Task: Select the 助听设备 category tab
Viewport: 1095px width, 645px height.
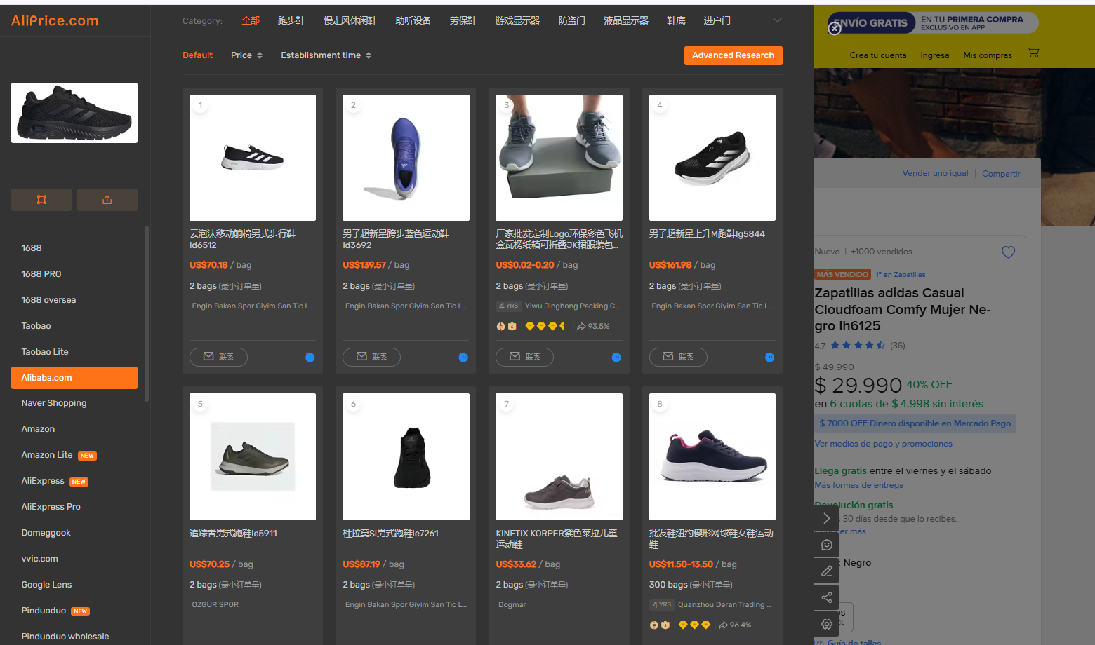Action: click(x=413, y=21)
